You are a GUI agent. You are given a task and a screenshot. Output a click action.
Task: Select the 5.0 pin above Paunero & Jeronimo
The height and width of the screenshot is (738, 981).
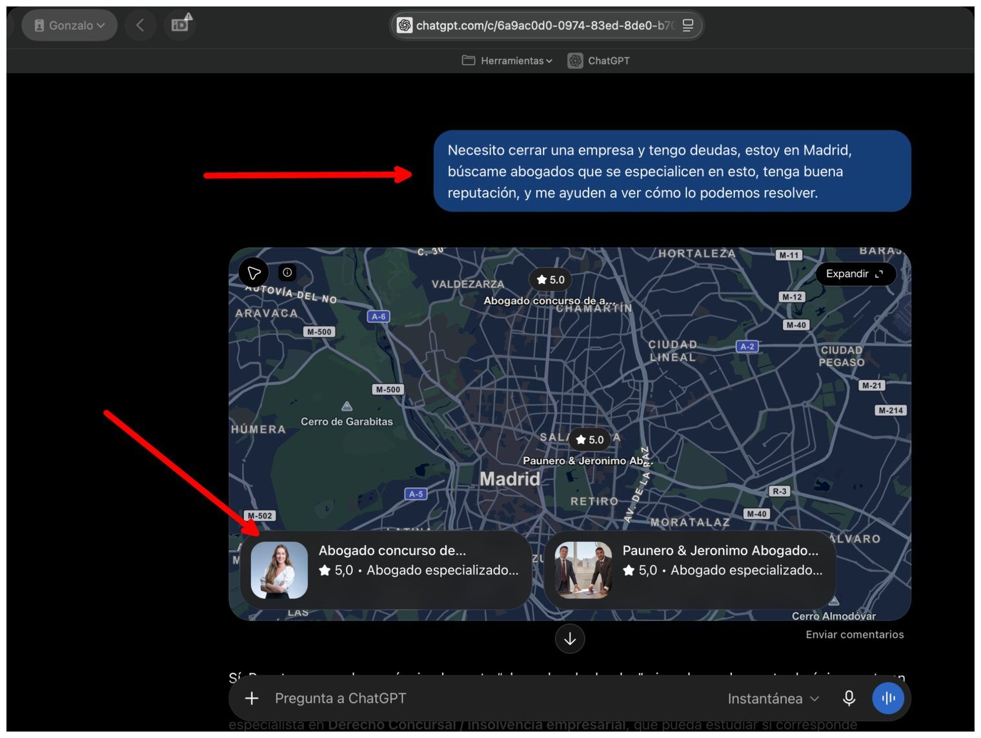pyautogui.click(x=590, y=440)
